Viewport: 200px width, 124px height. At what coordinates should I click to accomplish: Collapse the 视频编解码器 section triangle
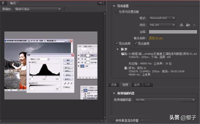(x=114, y=93)
